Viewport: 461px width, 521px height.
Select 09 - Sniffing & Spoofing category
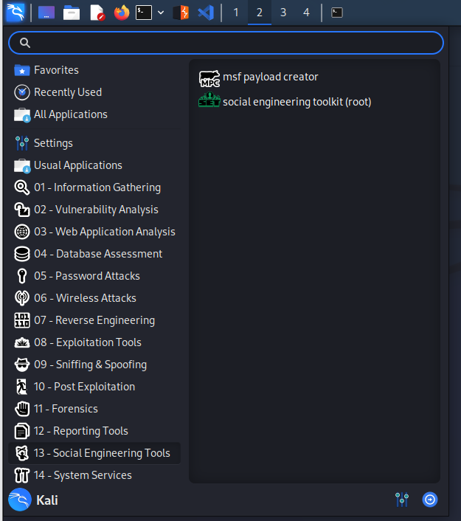[94, 365]
